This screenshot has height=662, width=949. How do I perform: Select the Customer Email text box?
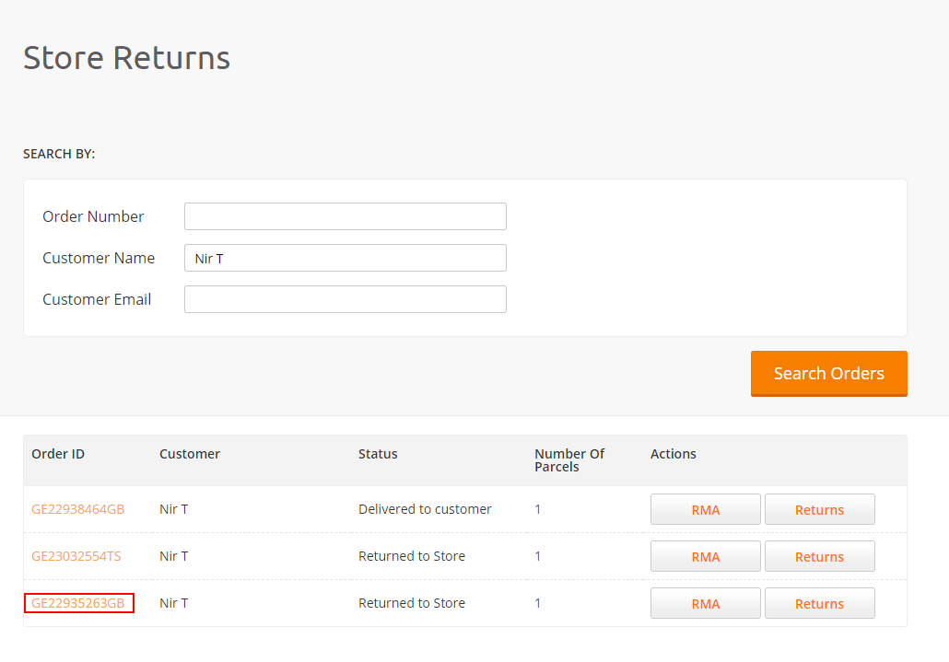pyautogui.click(x=345, y=299)
